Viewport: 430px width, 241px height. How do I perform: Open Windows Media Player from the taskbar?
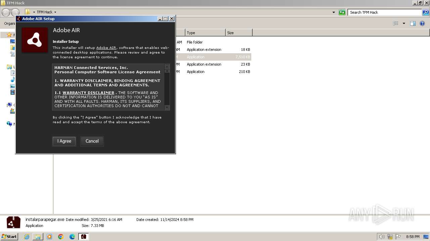(49, 237)
